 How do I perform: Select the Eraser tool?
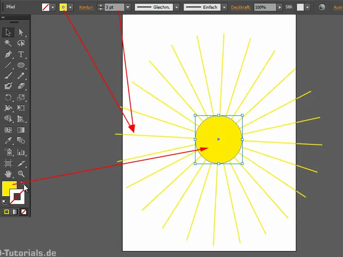[x=21, y=86]
